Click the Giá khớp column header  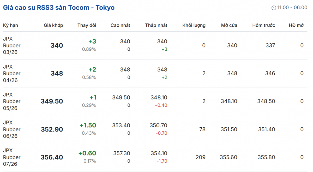(53, 25)
